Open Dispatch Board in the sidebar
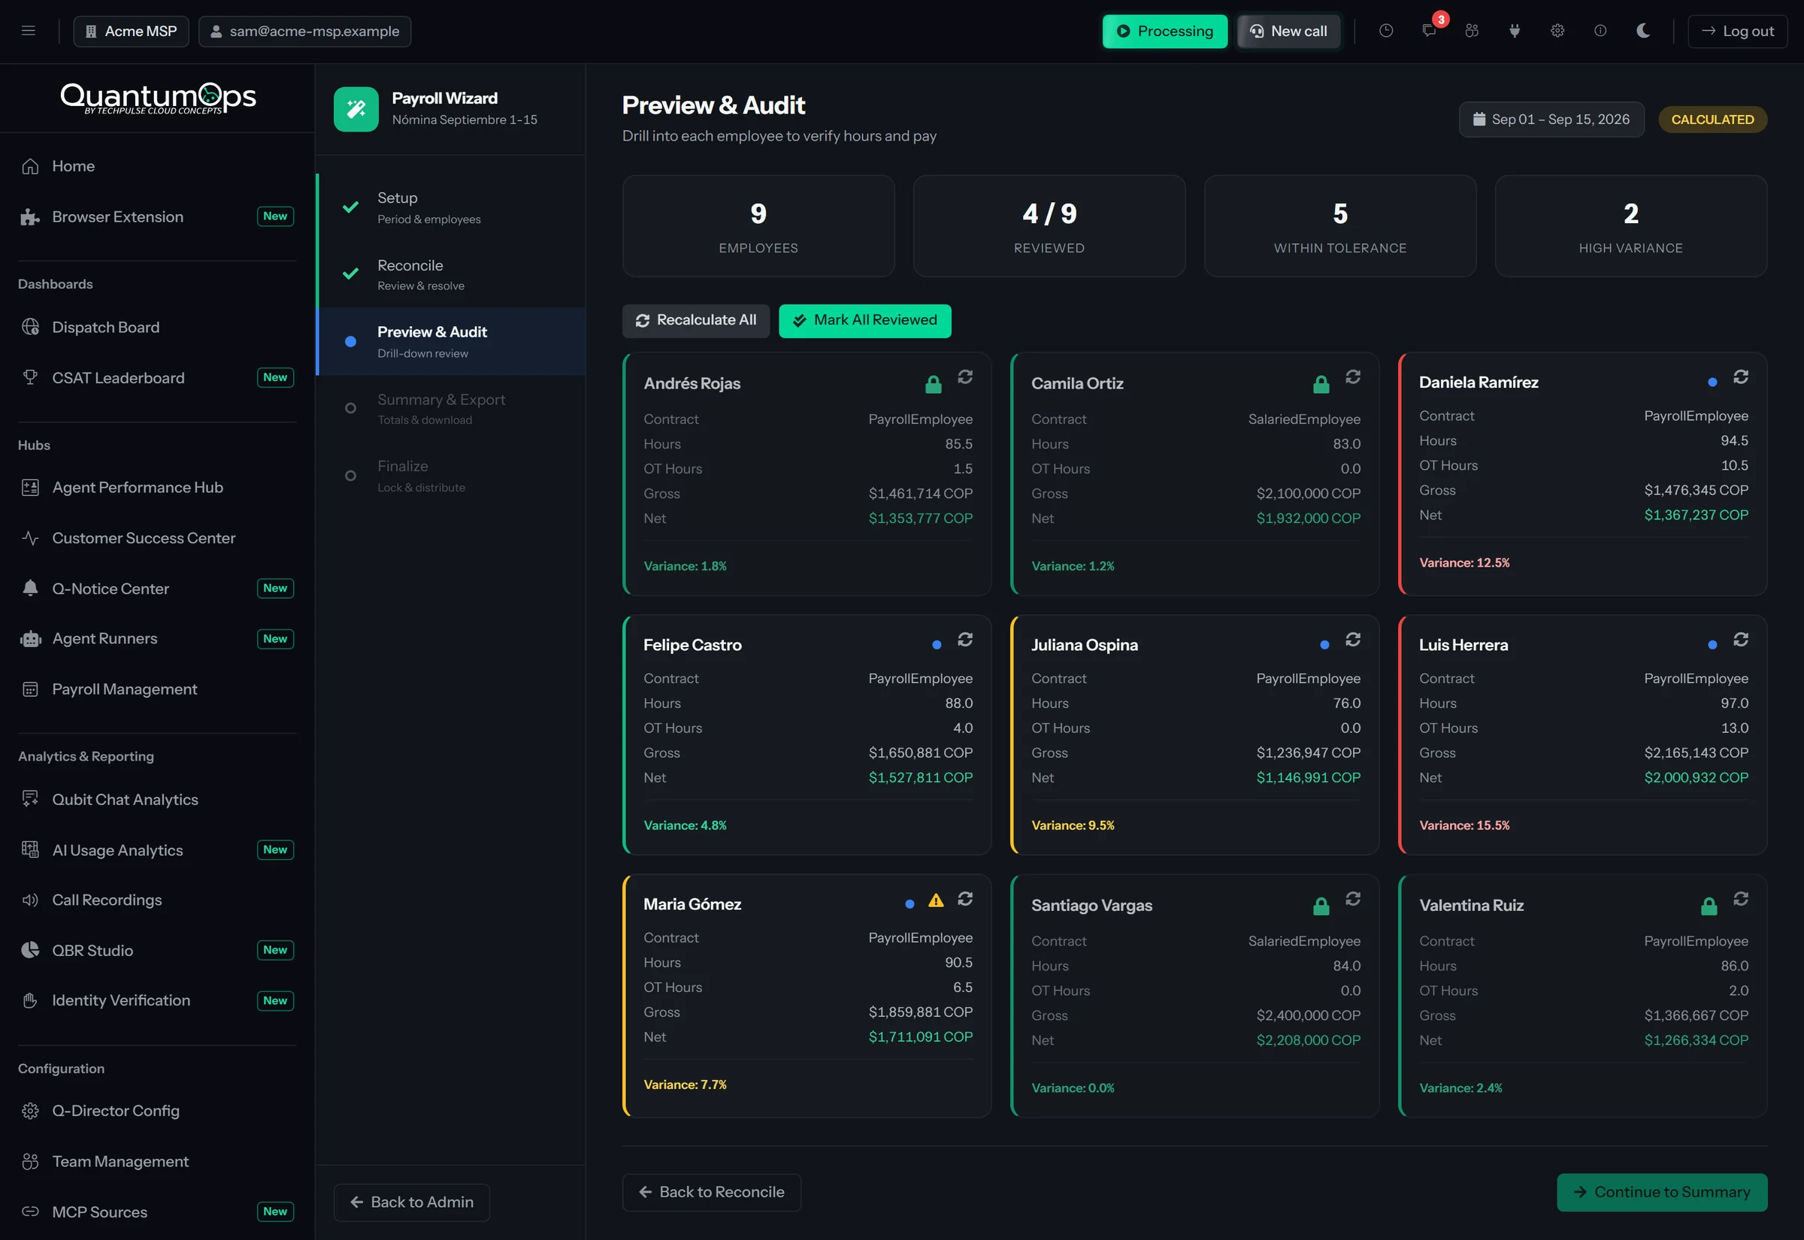The width and height of the screenshot is (1804, 1240). point(156,327)
